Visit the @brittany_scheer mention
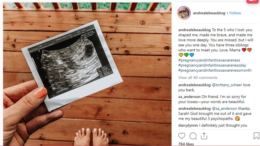The height and width of the screenshot is (146, 260). [x=227, y=85]
